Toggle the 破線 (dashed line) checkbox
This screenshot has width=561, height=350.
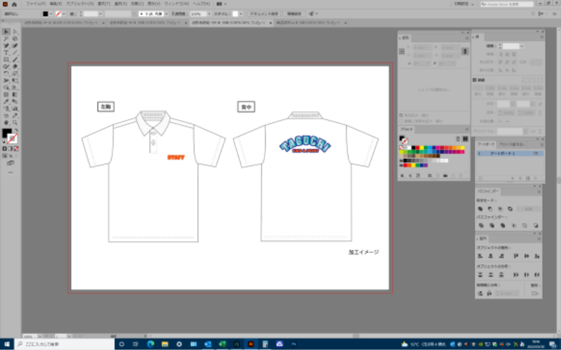[x=474, y=80]
